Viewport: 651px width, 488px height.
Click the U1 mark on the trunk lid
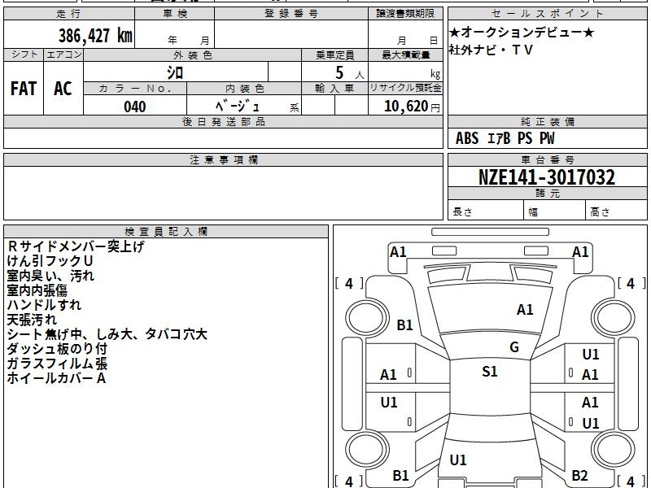(x=458, y=460)
